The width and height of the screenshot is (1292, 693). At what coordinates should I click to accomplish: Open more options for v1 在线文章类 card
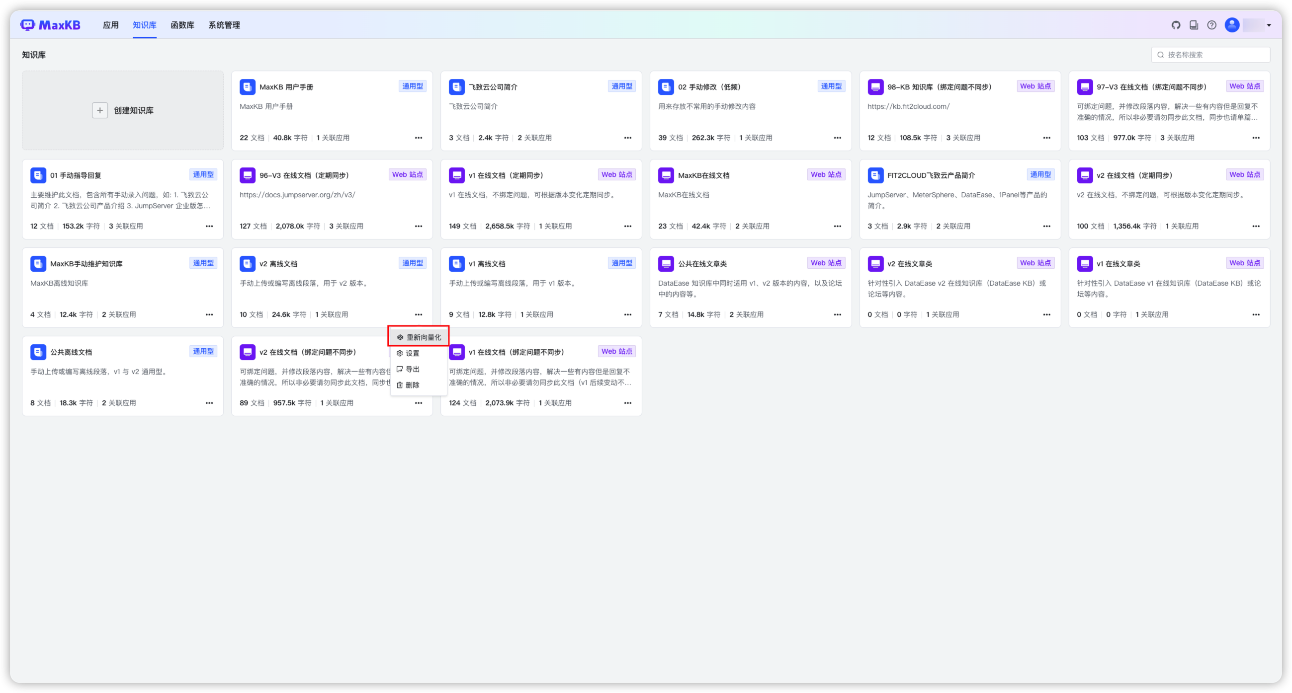(x=1255, y=314)
